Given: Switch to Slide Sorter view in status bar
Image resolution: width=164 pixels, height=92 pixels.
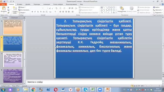Looking at the screenshot, I should coord(135,86).
